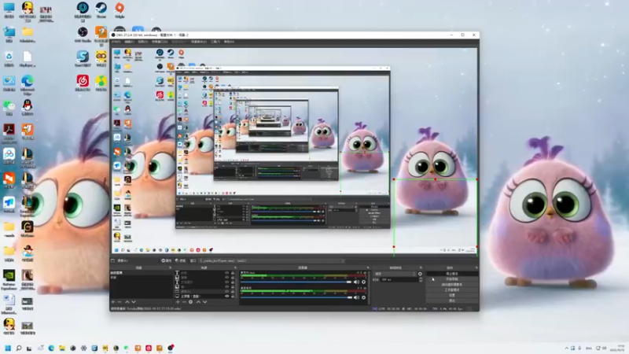Open Steam desktop shortcut
Image resolution: width=629 pixels, height=354 pixels.
pos(101,10)
